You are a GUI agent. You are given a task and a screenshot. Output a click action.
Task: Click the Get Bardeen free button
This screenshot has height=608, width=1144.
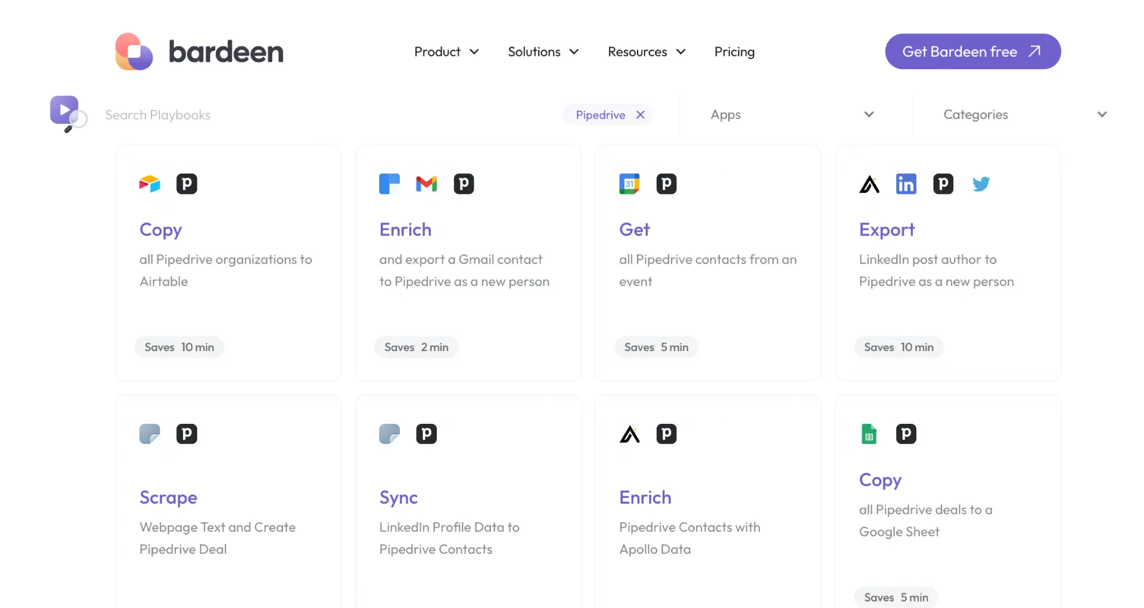coord(973,51)
